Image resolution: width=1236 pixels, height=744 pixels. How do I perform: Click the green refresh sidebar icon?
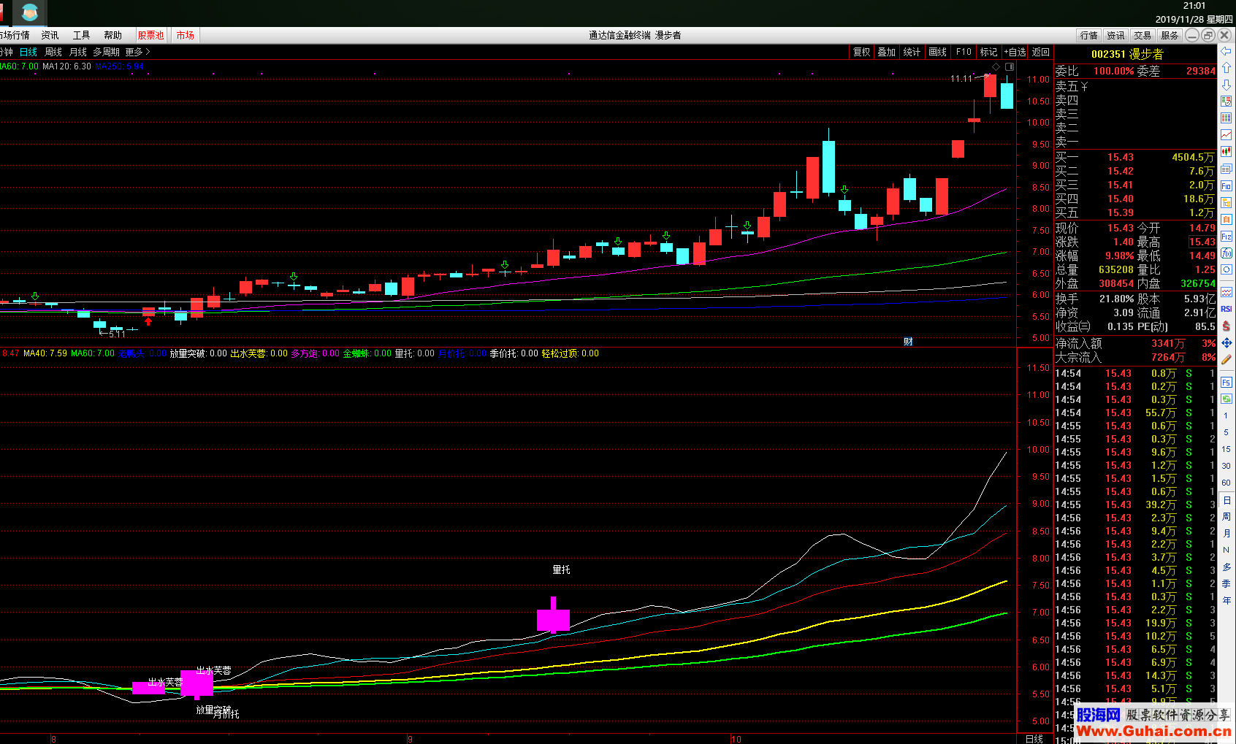(1226, 399)
